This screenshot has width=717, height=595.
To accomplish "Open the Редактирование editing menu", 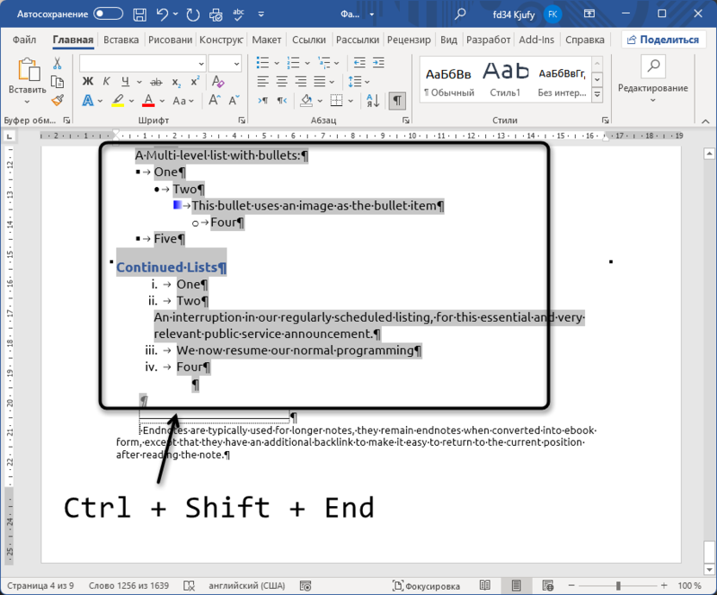I will tap(653, 81).
